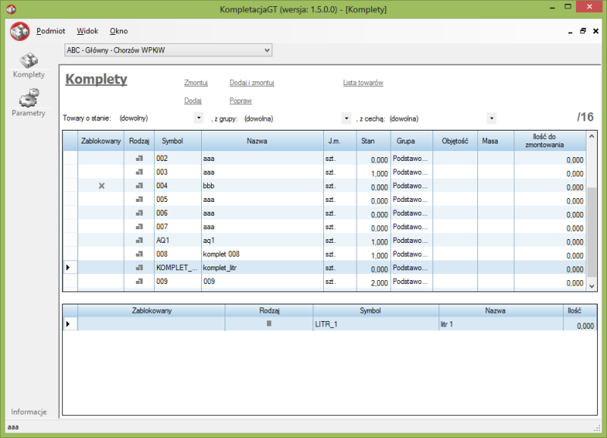Click the 'Lista towarów' link
The height and width of the screenshot is (438, 607).
363,83
